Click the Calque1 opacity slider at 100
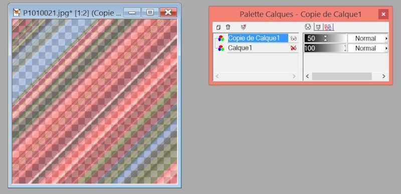This screenshot has height=194, width=401. 325,48
